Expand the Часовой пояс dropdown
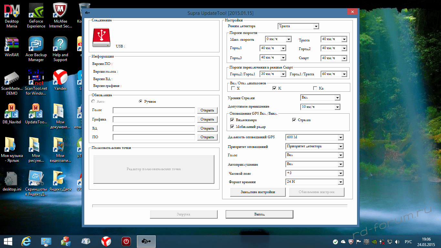 (x=340, y=173)
